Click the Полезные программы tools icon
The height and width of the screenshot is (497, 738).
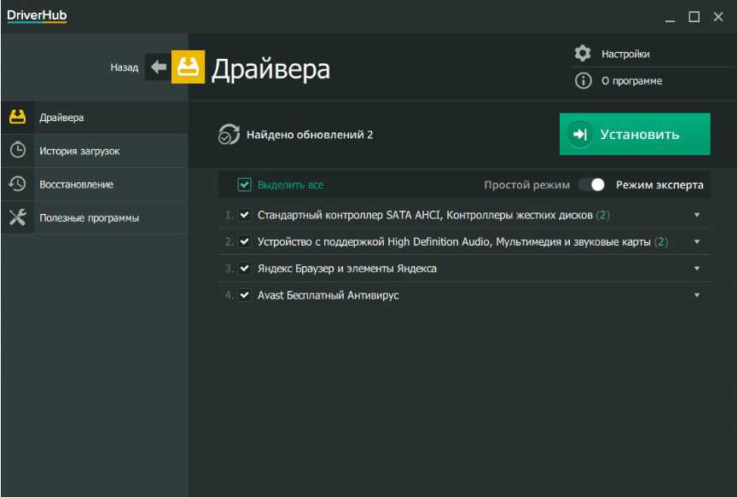(x=17, y=217)
